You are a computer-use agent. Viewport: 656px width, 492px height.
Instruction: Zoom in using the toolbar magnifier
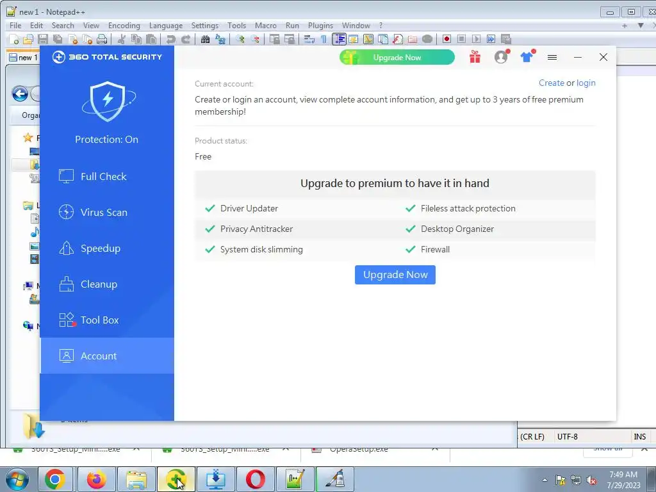tap(240, 39)
